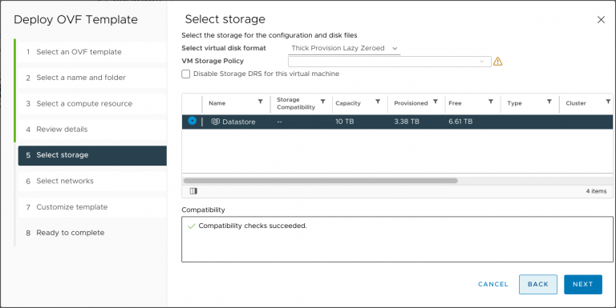Click the horizontal scrollbar of the datastore table
Image resolution: width=616 pixels, height=308 pixels.
click(x=320, y=181)
